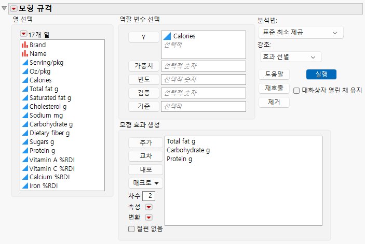Viewport: 365px width, 244px height.
Task: Click the 차수 degree input field
Action: point(148,196)
